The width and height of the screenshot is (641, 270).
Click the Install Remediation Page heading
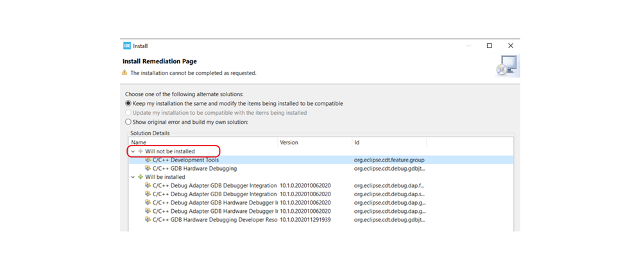(159, 62)
